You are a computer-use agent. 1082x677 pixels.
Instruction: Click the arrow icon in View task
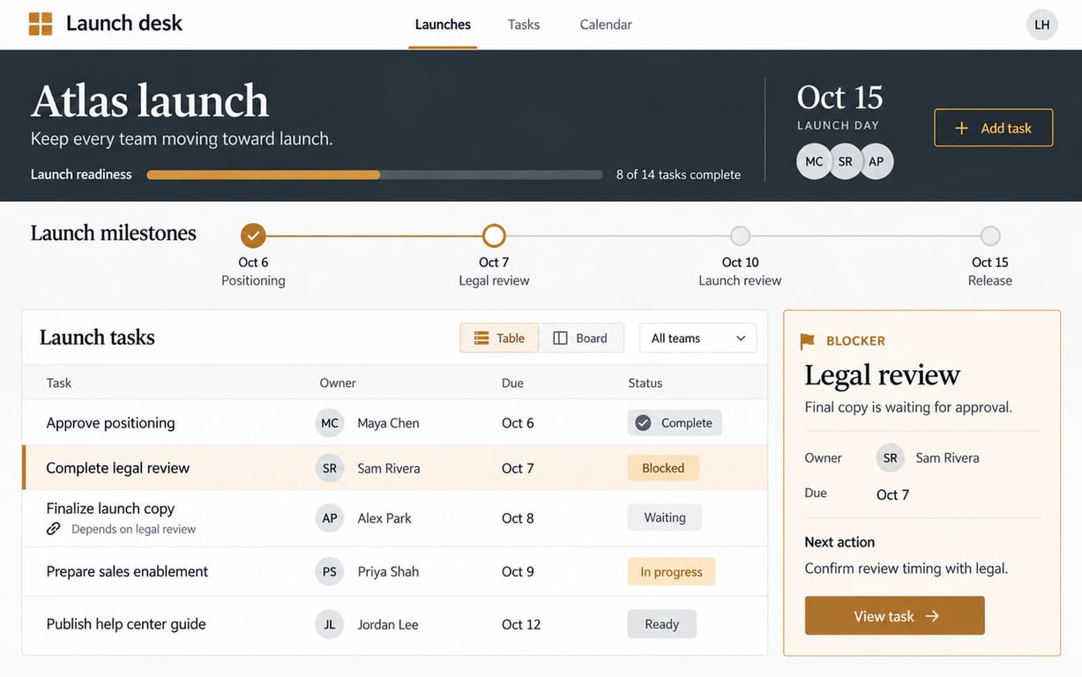coord(932,616)
